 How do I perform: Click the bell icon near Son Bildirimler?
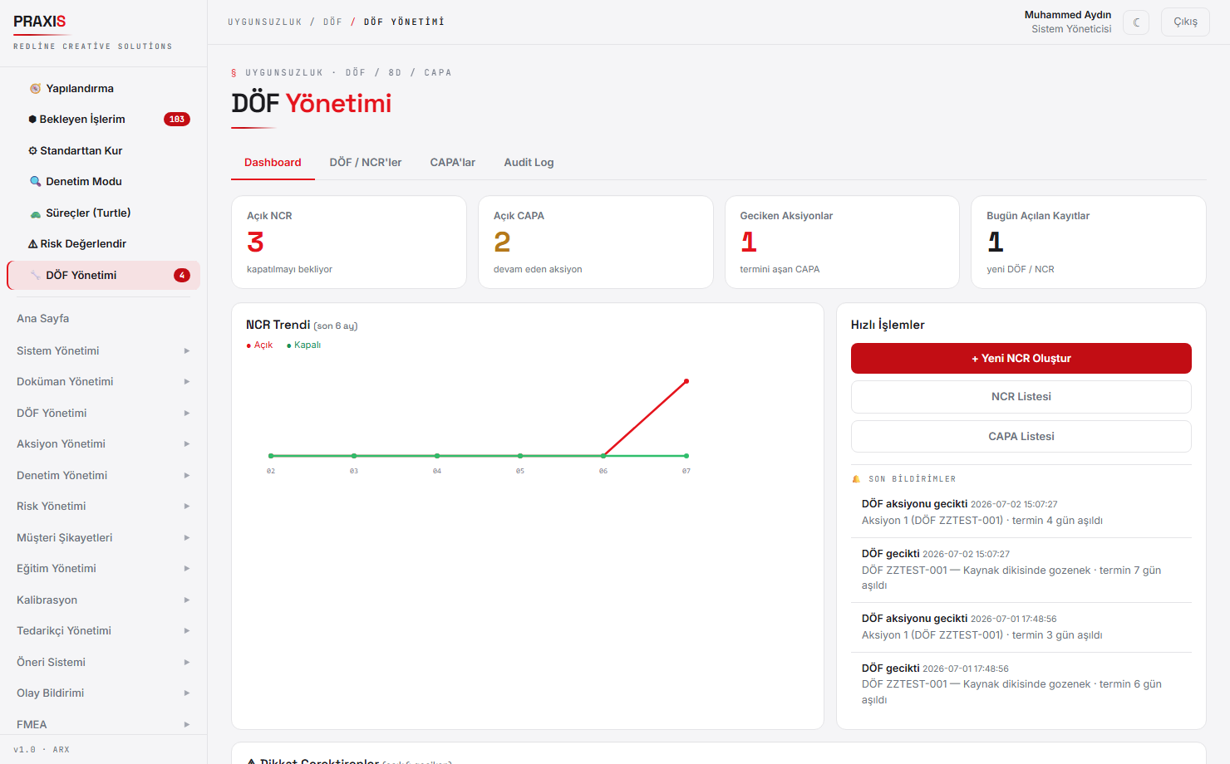coord(856,479)
